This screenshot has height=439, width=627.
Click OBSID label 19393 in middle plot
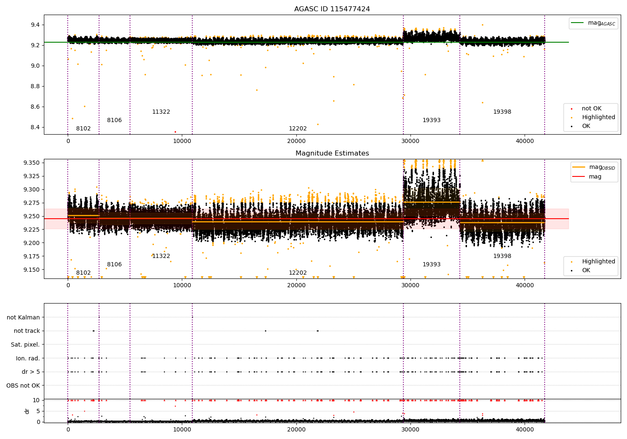coord(431,265)
